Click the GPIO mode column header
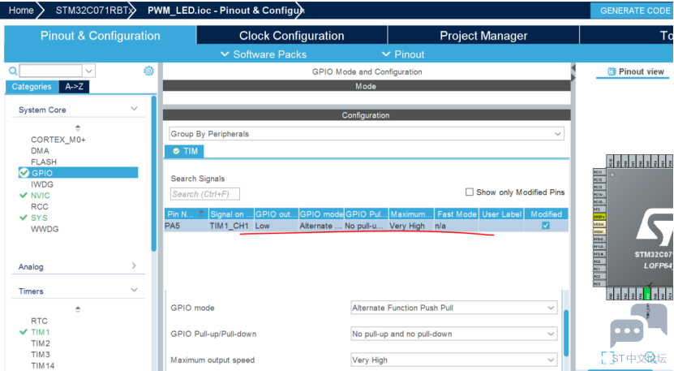Viewport: 674px width, 371px height. (x=321, y=214)
